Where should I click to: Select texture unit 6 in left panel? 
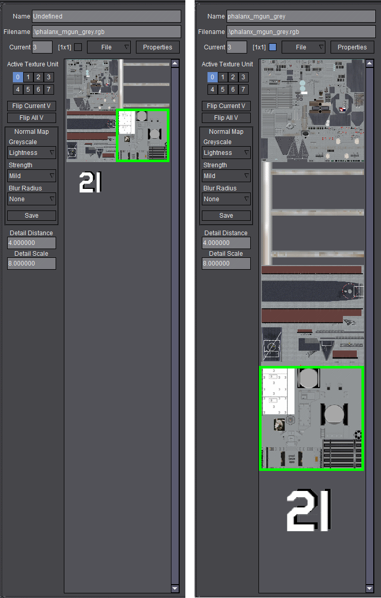click(x=38, y=89)
